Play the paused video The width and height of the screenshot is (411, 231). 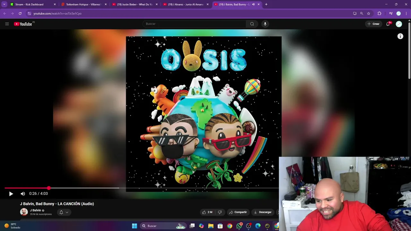tap(11, 194)
